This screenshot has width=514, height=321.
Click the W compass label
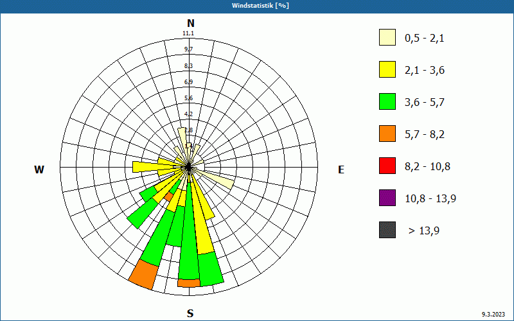(39, 169)
